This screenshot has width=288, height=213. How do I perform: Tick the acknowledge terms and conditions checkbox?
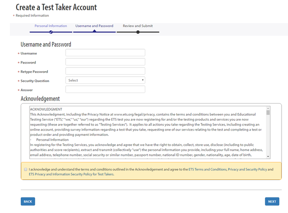26,169
